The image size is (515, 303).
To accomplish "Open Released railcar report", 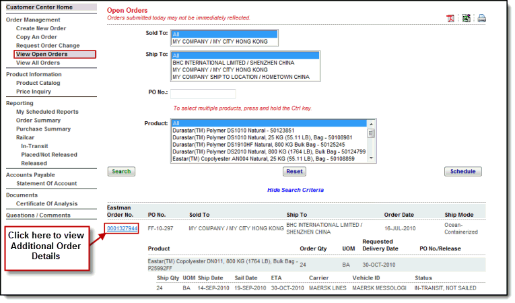I will (34, 163).
